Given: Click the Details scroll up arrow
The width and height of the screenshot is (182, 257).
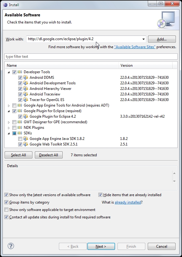Looking at the screenshot, I should 174,173.
